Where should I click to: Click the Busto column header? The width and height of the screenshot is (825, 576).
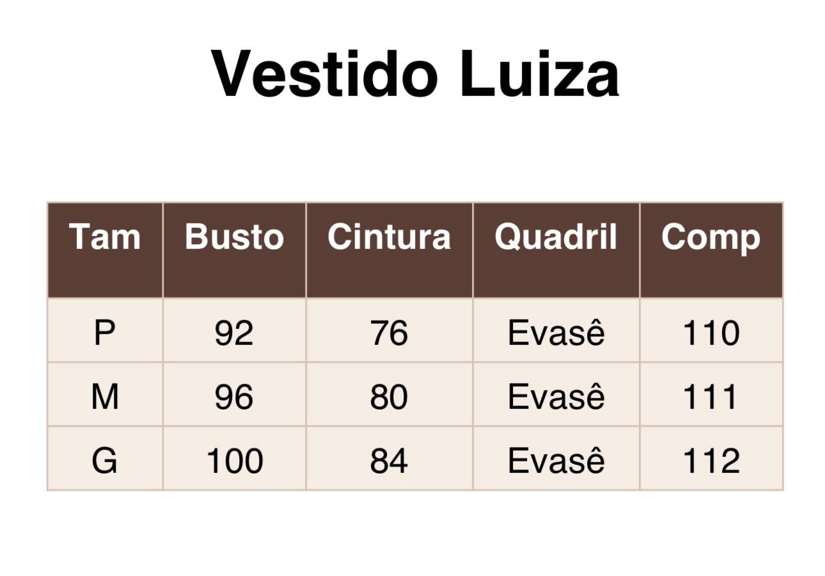(234, 237)
